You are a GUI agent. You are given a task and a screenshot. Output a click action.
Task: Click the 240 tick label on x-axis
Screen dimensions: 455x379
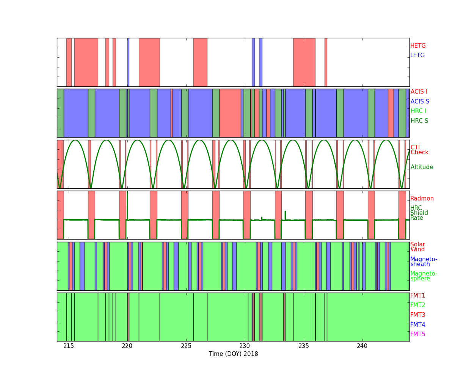(362, 346)
